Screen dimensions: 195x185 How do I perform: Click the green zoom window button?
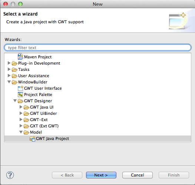20,4
